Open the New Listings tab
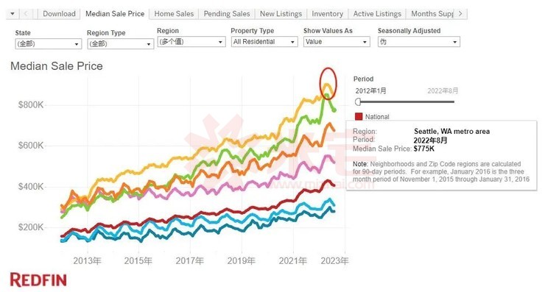This screenshot has height=292, width=545. pos(281,14)
